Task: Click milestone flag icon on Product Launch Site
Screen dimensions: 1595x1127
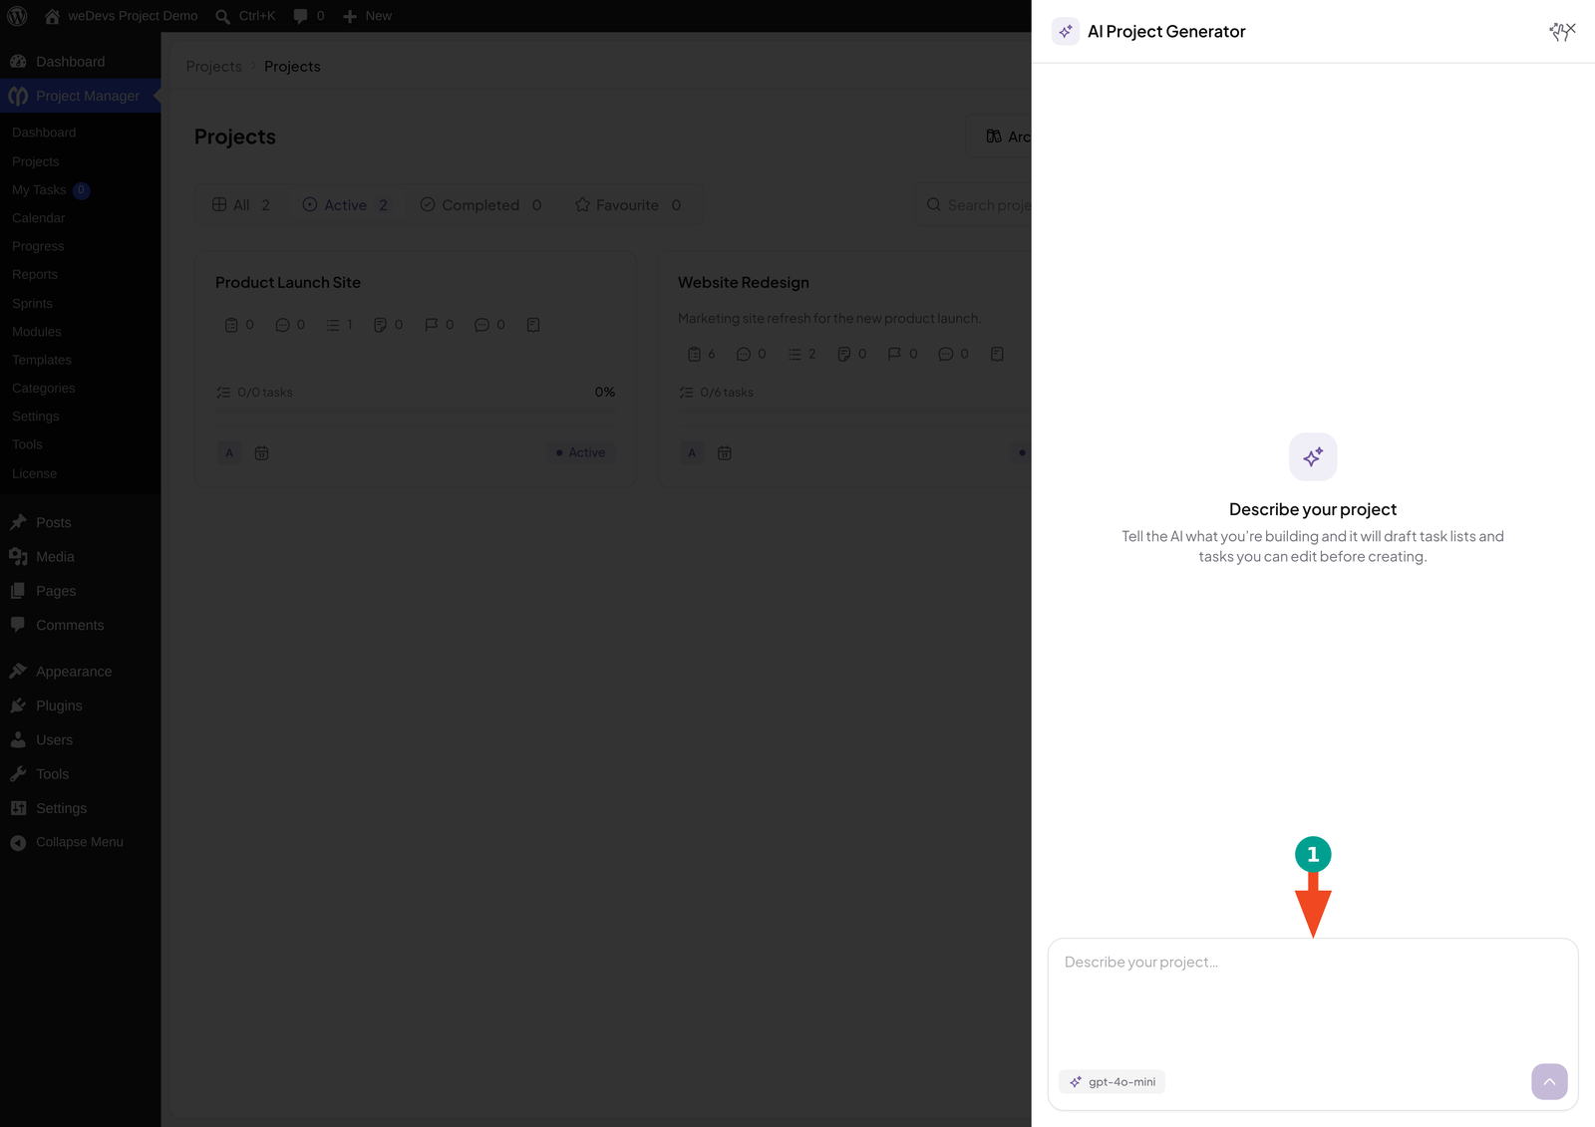Action: (432, 325)
